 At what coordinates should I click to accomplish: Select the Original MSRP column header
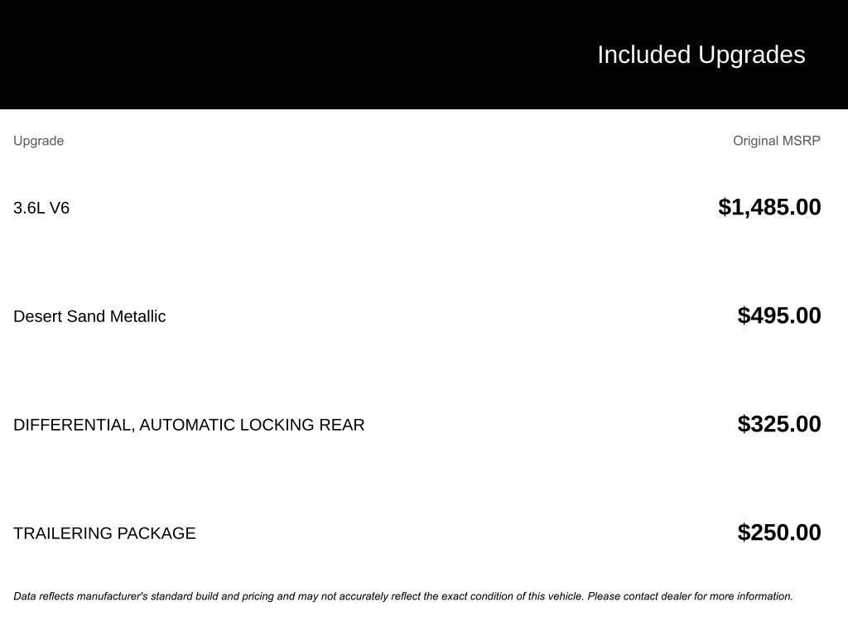776,141
